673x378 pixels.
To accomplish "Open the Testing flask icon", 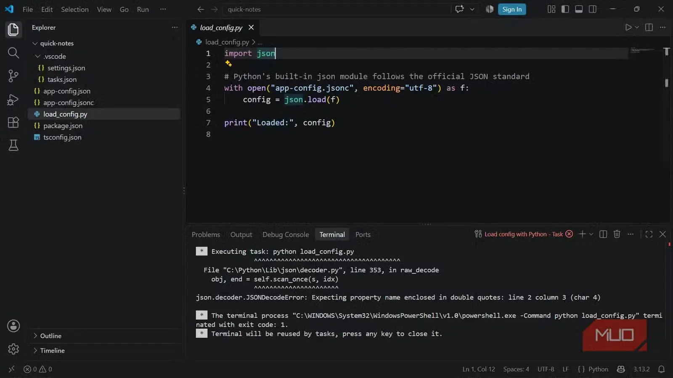I will (13, 145).
